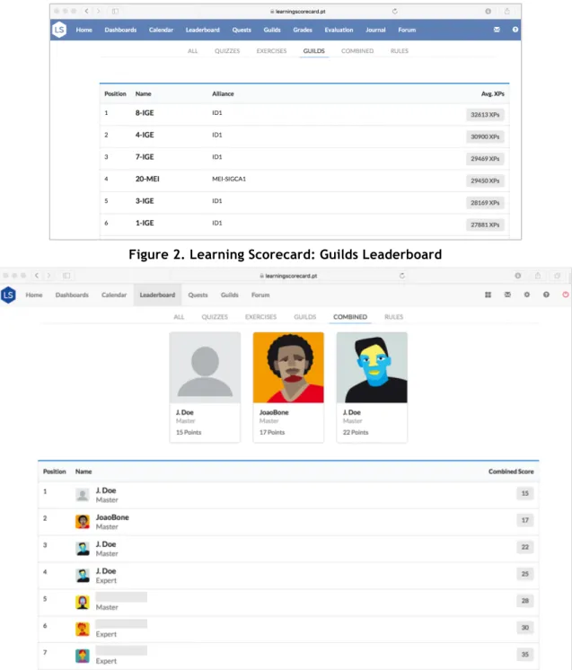This screenshot has height=670, width=572.
Task: Click the red power logout icon in the lower navbar
Action: tap(566, 295)
